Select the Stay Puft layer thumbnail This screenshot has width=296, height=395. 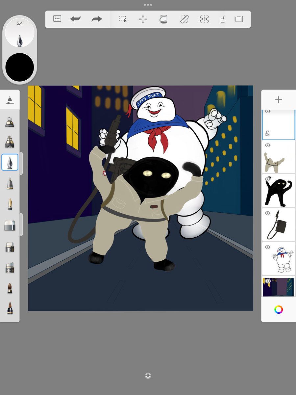[279, 259]
